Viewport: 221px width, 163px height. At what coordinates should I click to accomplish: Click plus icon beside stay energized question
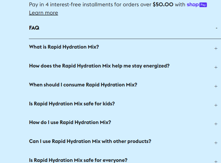(x=216, y=68)
